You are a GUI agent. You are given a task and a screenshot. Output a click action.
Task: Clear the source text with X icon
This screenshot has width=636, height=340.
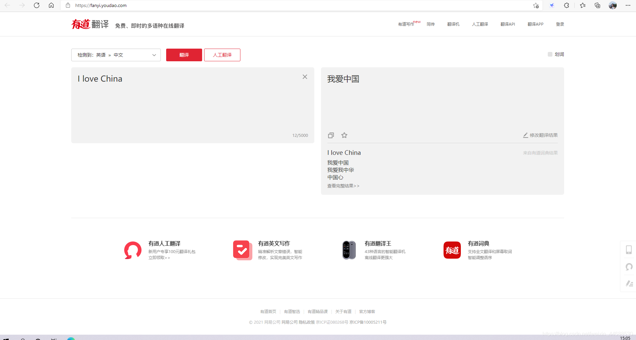coord(305,77)
